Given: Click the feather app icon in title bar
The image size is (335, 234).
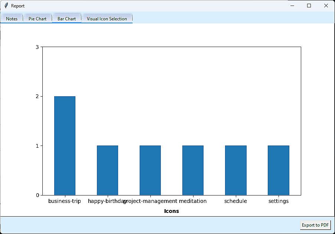Looking at the screenshot, I should (x=6, y=6).
